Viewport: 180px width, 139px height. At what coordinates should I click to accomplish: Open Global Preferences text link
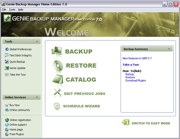click(x=20, y=49)
